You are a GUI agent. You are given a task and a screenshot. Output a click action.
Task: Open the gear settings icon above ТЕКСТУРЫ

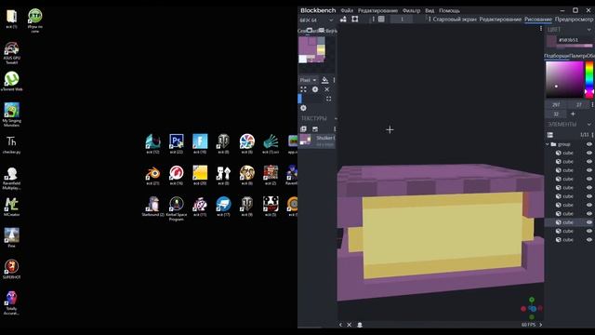[x=303, y=108]
